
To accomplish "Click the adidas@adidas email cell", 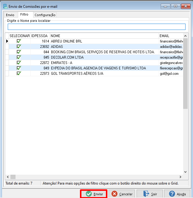I will pyautogui.click(x=171, y=47).
